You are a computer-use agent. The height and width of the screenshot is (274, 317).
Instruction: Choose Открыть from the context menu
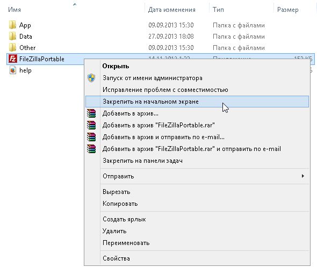tap(197, 66)
